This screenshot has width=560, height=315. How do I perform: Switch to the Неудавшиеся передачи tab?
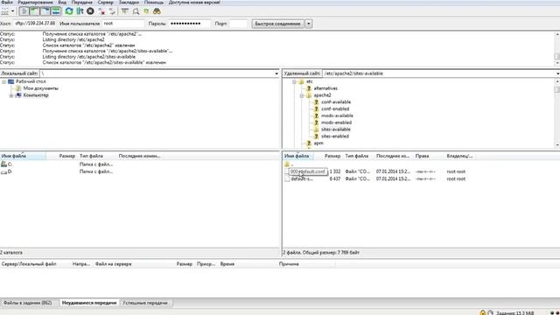click(x=89, y=303)
